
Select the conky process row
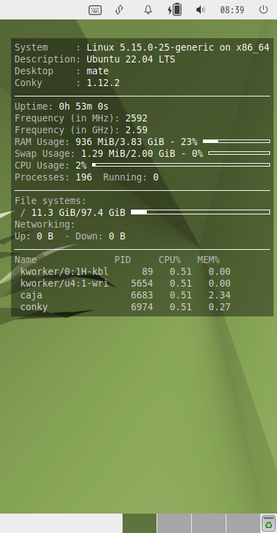125,307
